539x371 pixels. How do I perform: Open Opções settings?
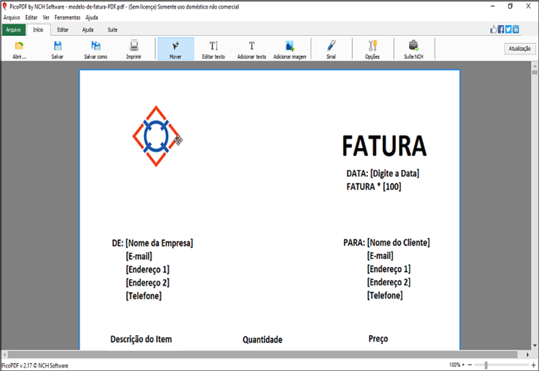[372, 50]
